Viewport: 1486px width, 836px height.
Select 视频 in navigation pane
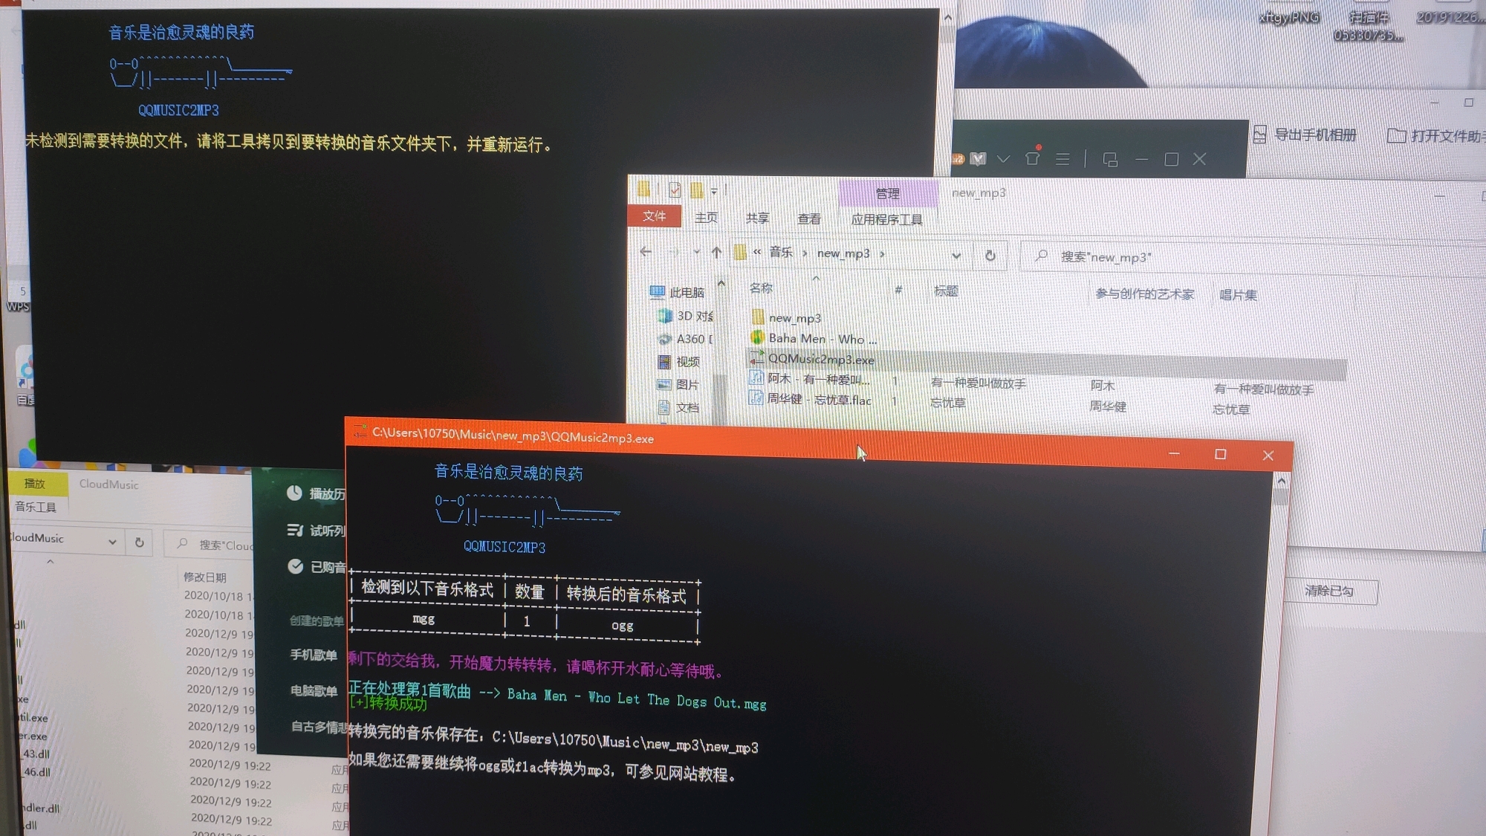tap(679, 362)
